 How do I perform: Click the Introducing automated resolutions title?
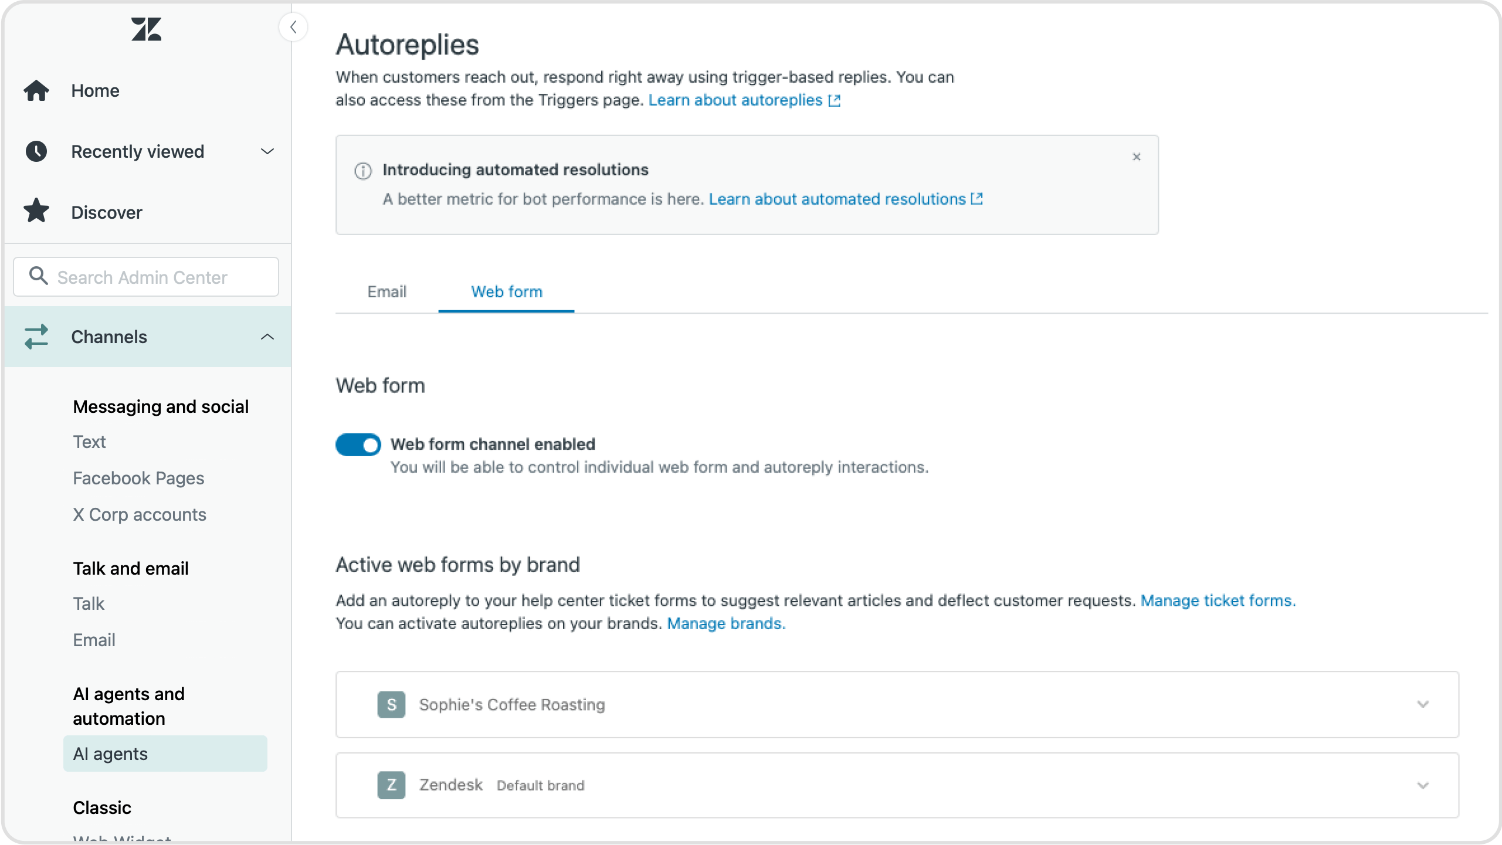[516, 170]
